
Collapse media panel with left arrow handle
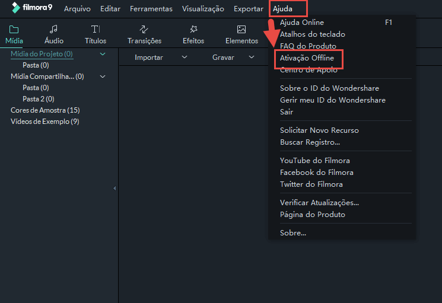click(115, 188)
